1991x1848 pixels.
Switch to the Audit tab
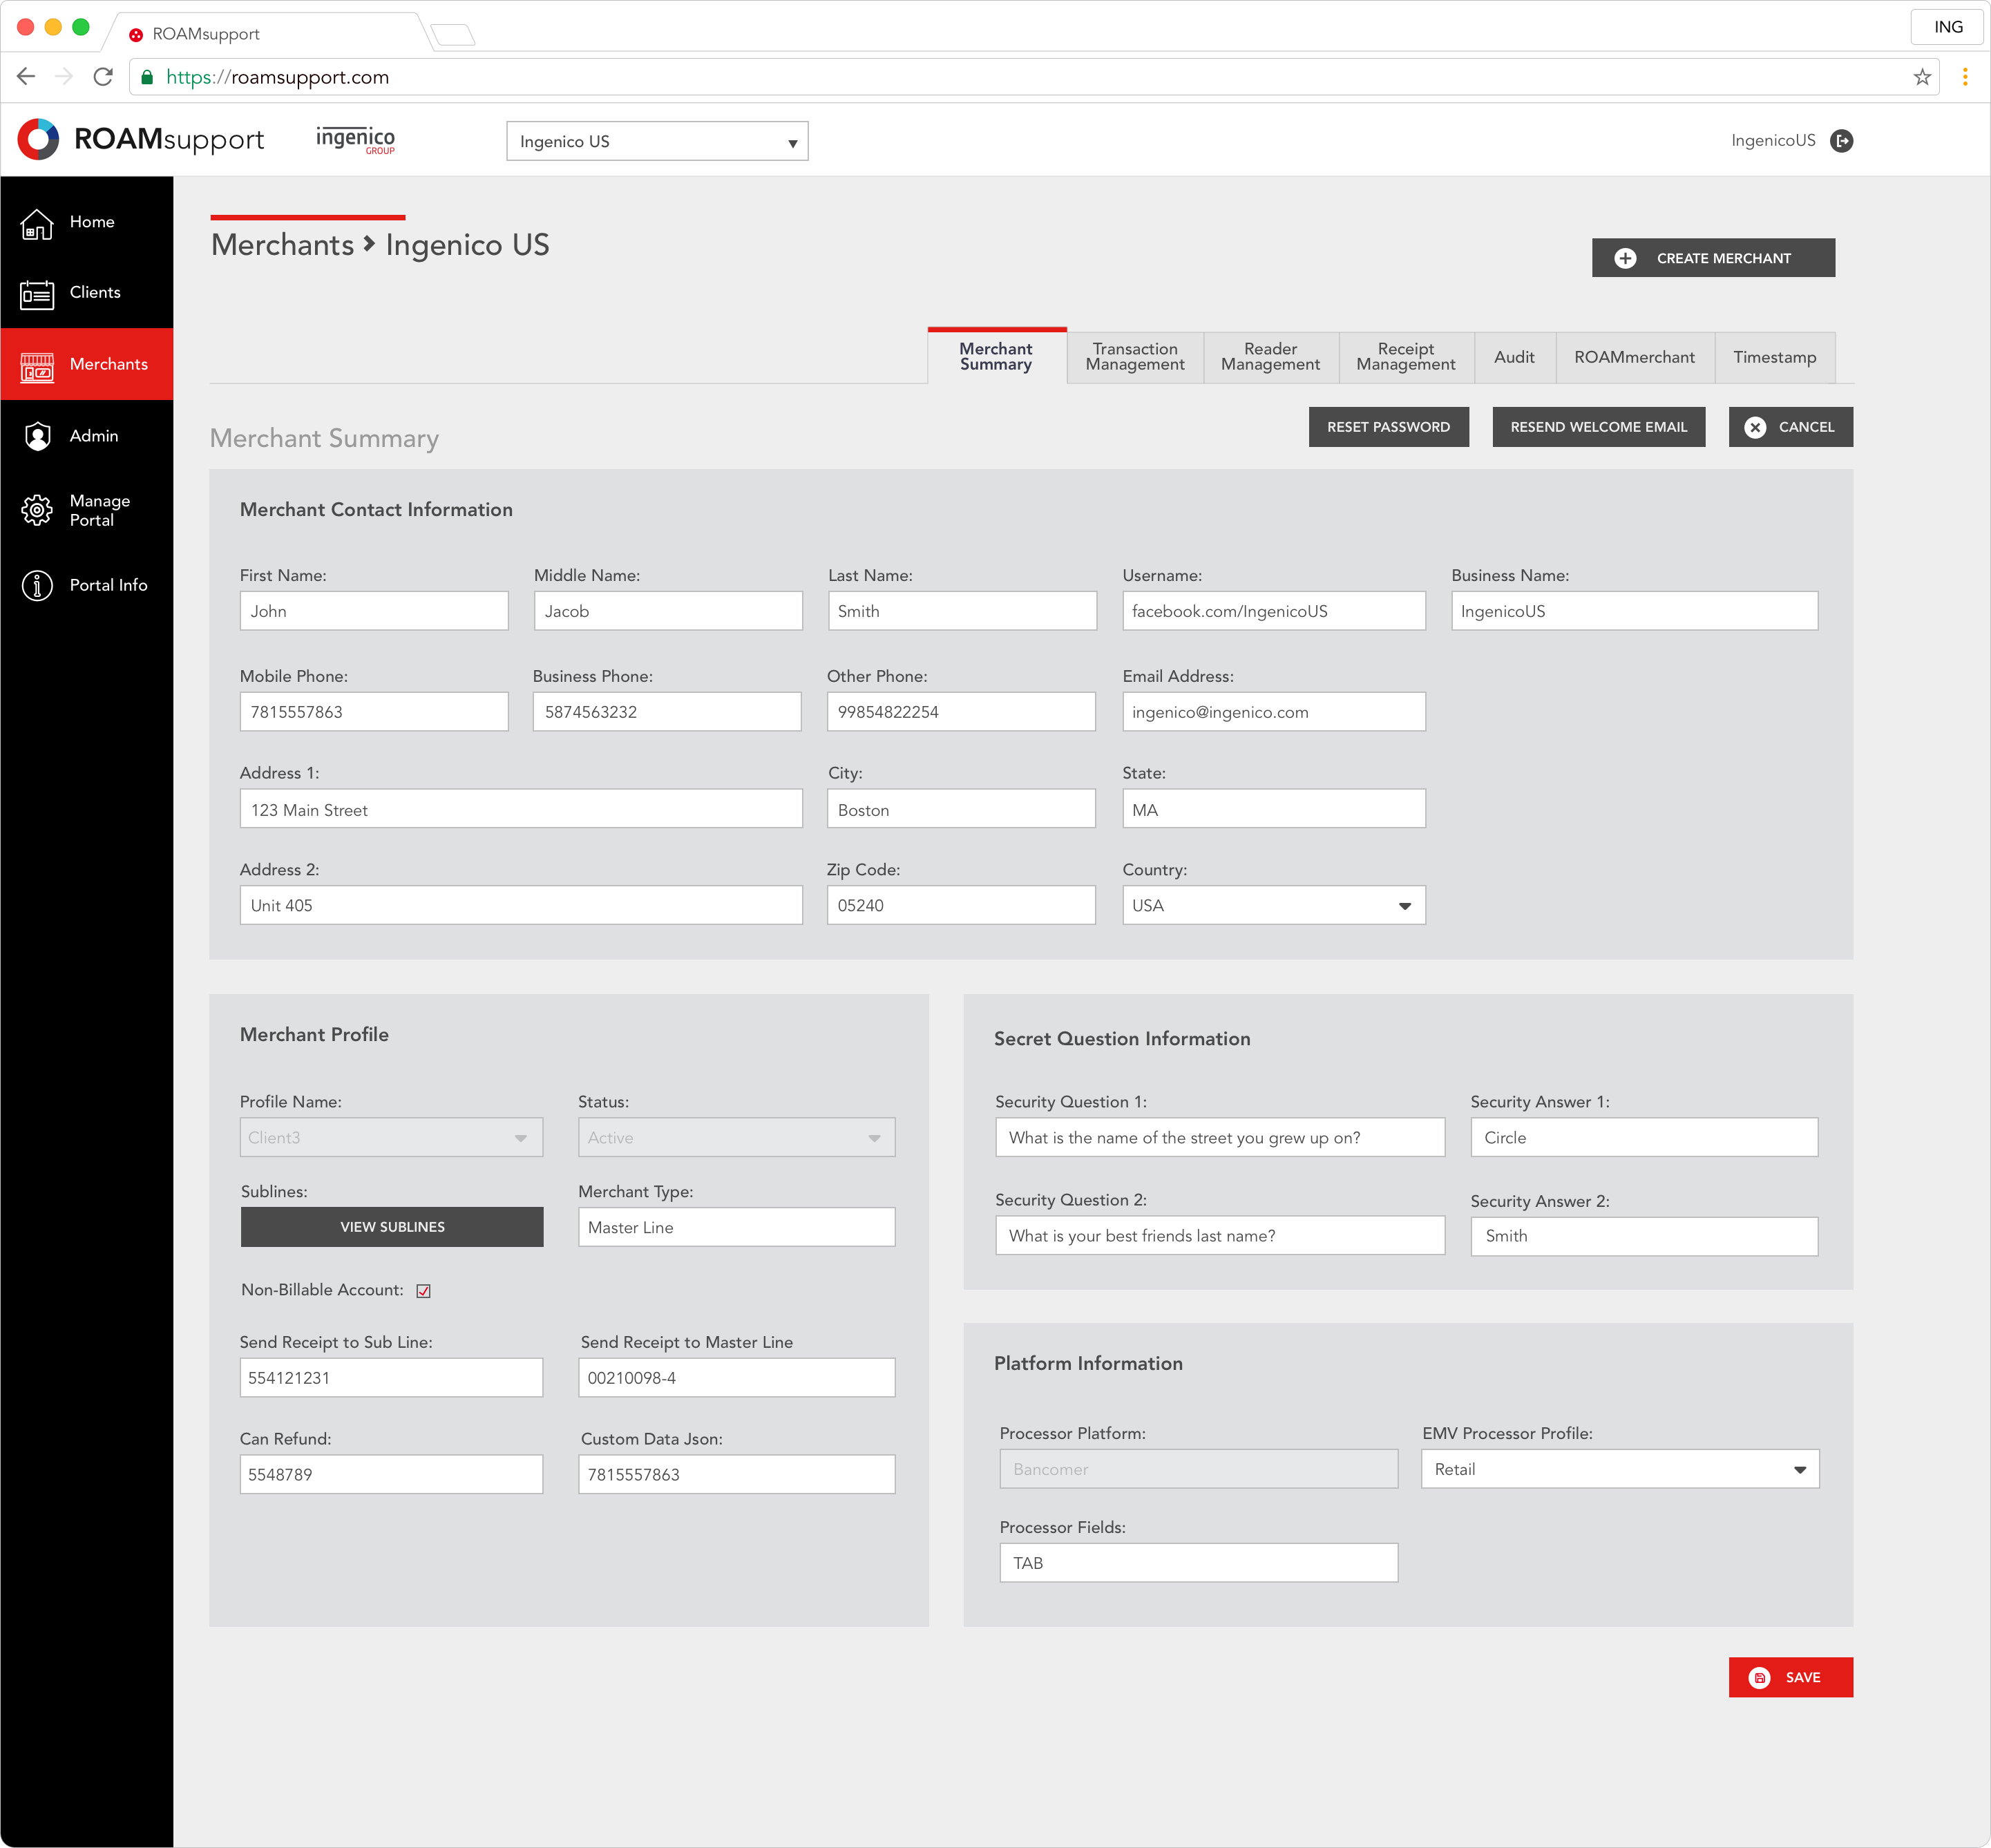(1514, 357)
